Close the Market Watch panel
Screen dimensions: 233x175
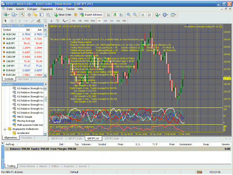(46, 26)
